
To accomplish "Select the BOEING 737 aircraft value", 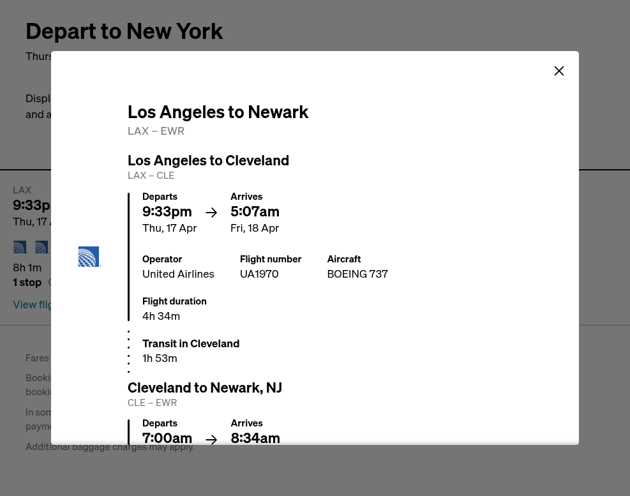I will 357,274.
